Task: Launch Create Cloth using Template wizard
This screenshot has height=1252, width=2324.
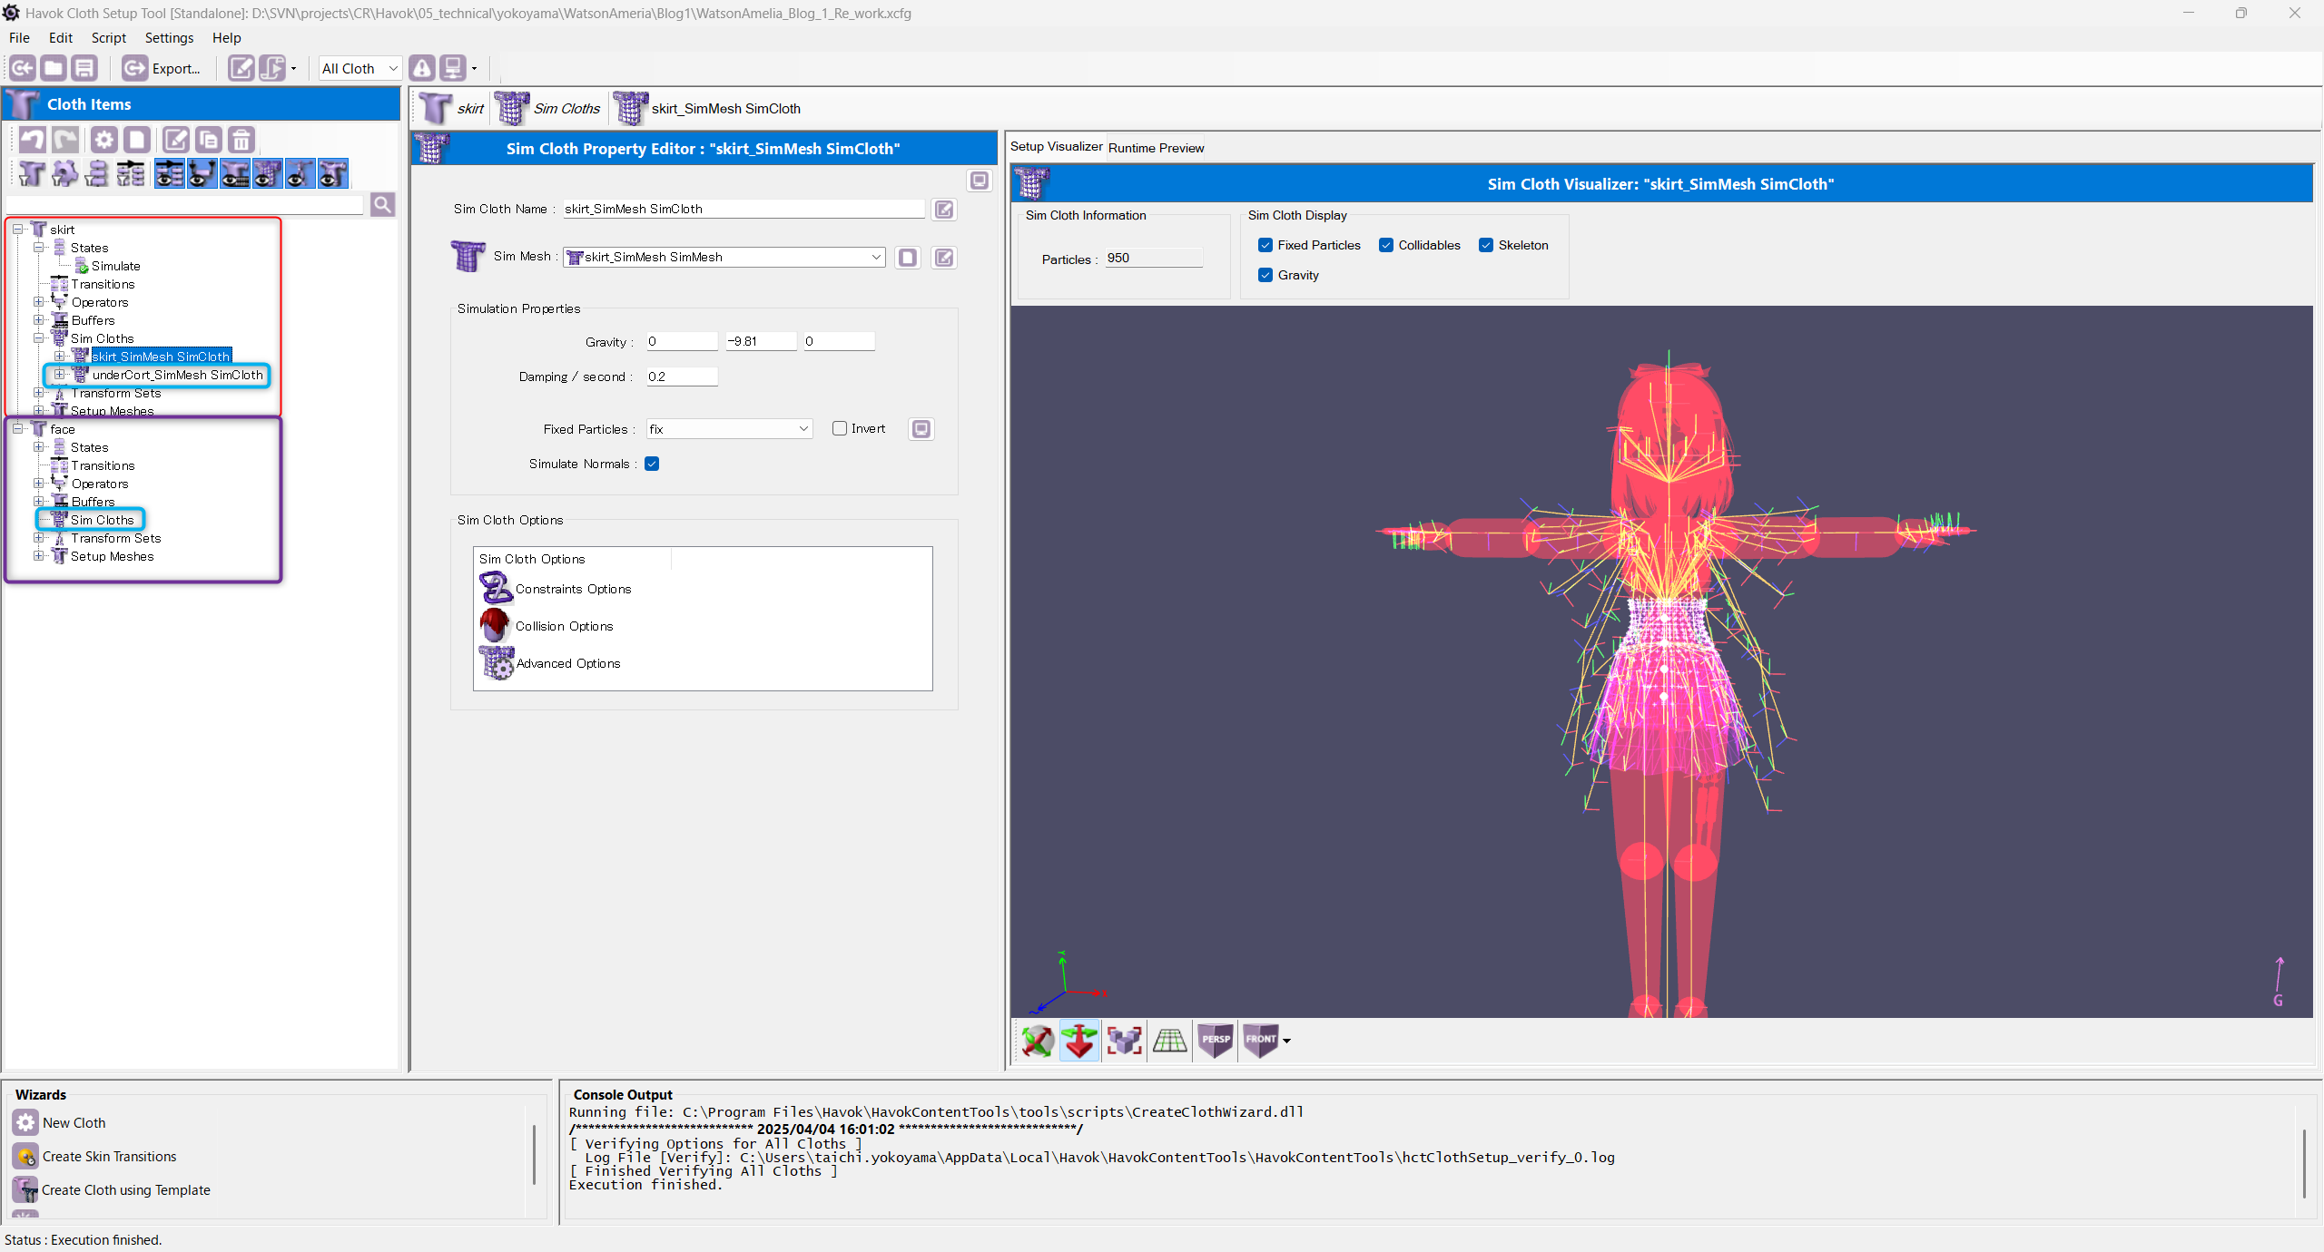Action: click(x=112, y=1190)
